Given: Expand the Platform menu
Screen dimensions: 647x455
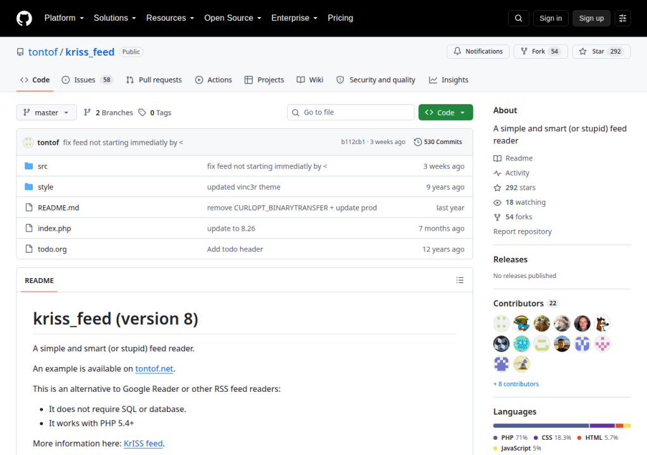Looking at the screenshot, I should (64, 18).
